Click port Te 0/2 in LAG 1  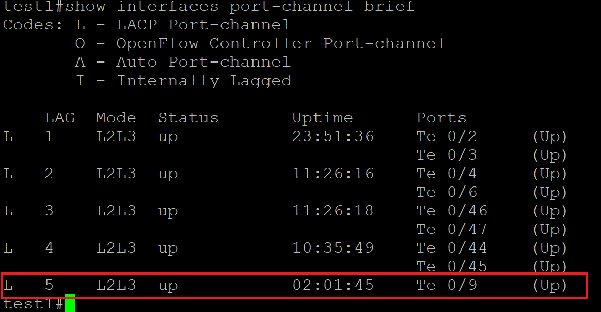click(x=447, y=136)
